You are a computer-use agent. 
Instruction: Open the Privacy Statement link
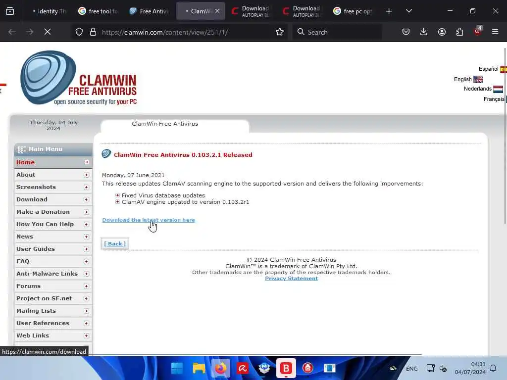291,279
